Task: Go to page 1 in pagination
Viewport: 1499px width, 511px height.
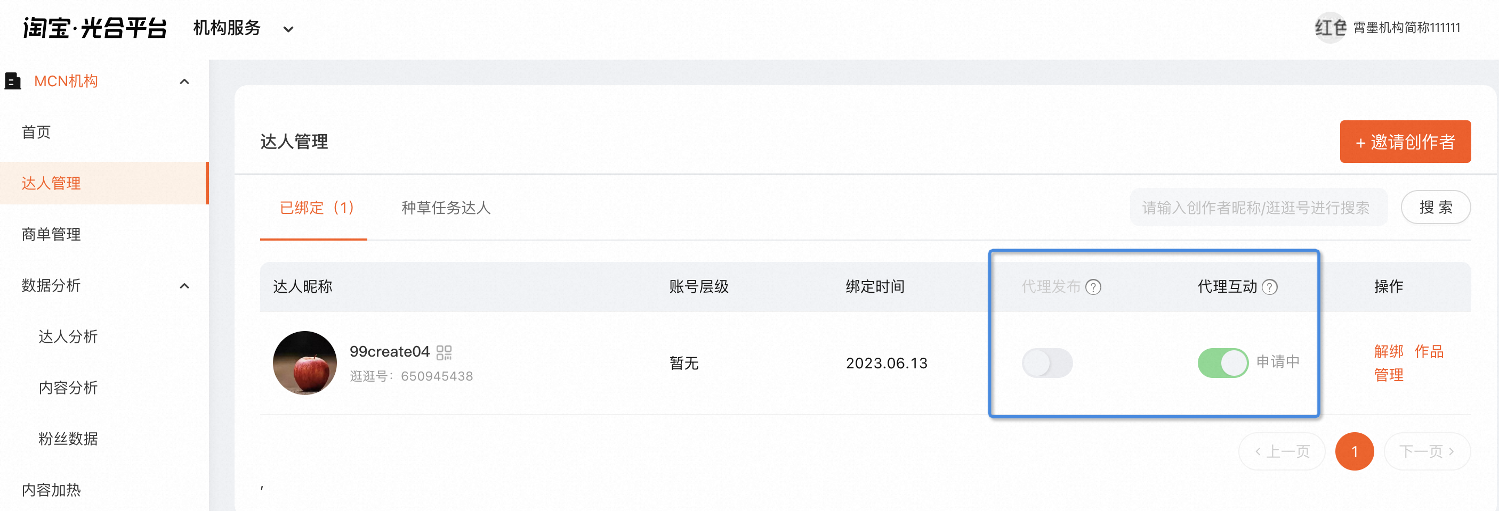Action: [1354, 450]
